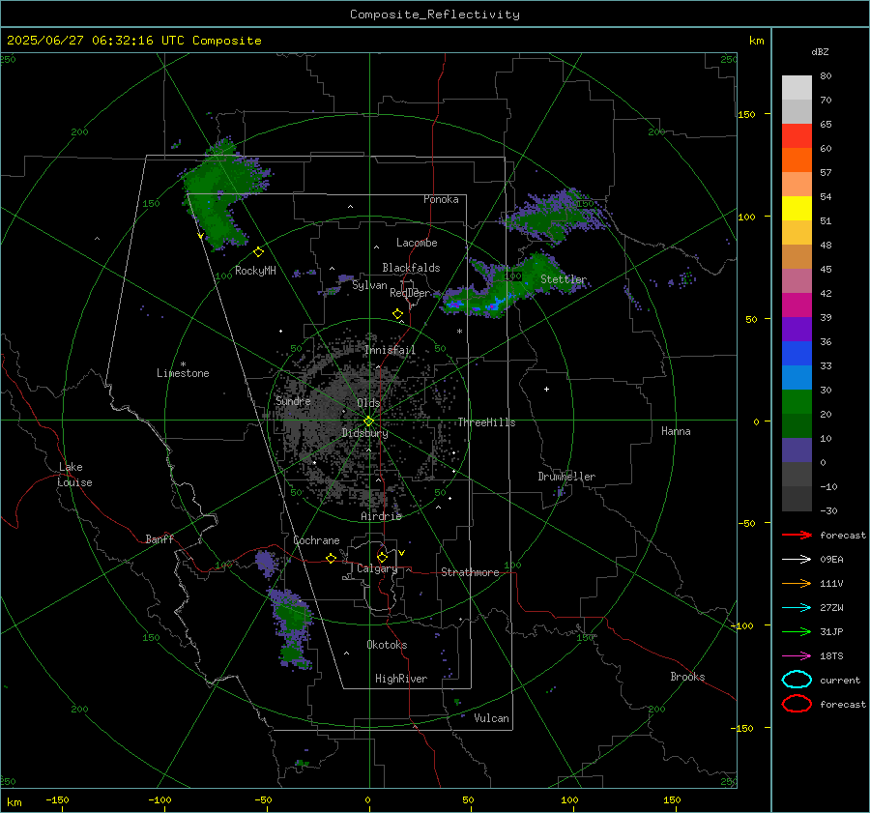Click the bright green swatch below 30 dBZ

click(797, 401)
